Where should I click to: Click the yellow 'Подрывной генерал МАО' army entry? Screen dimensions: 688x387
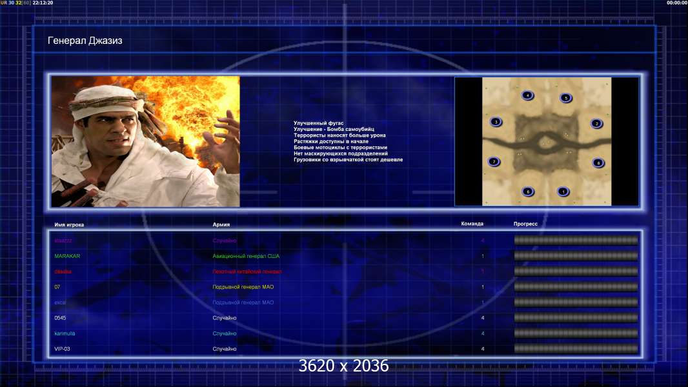point(243,287)
